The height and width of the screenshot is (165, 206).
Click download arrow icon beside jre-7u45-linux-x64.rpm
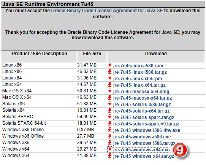(x=109, y=78)
